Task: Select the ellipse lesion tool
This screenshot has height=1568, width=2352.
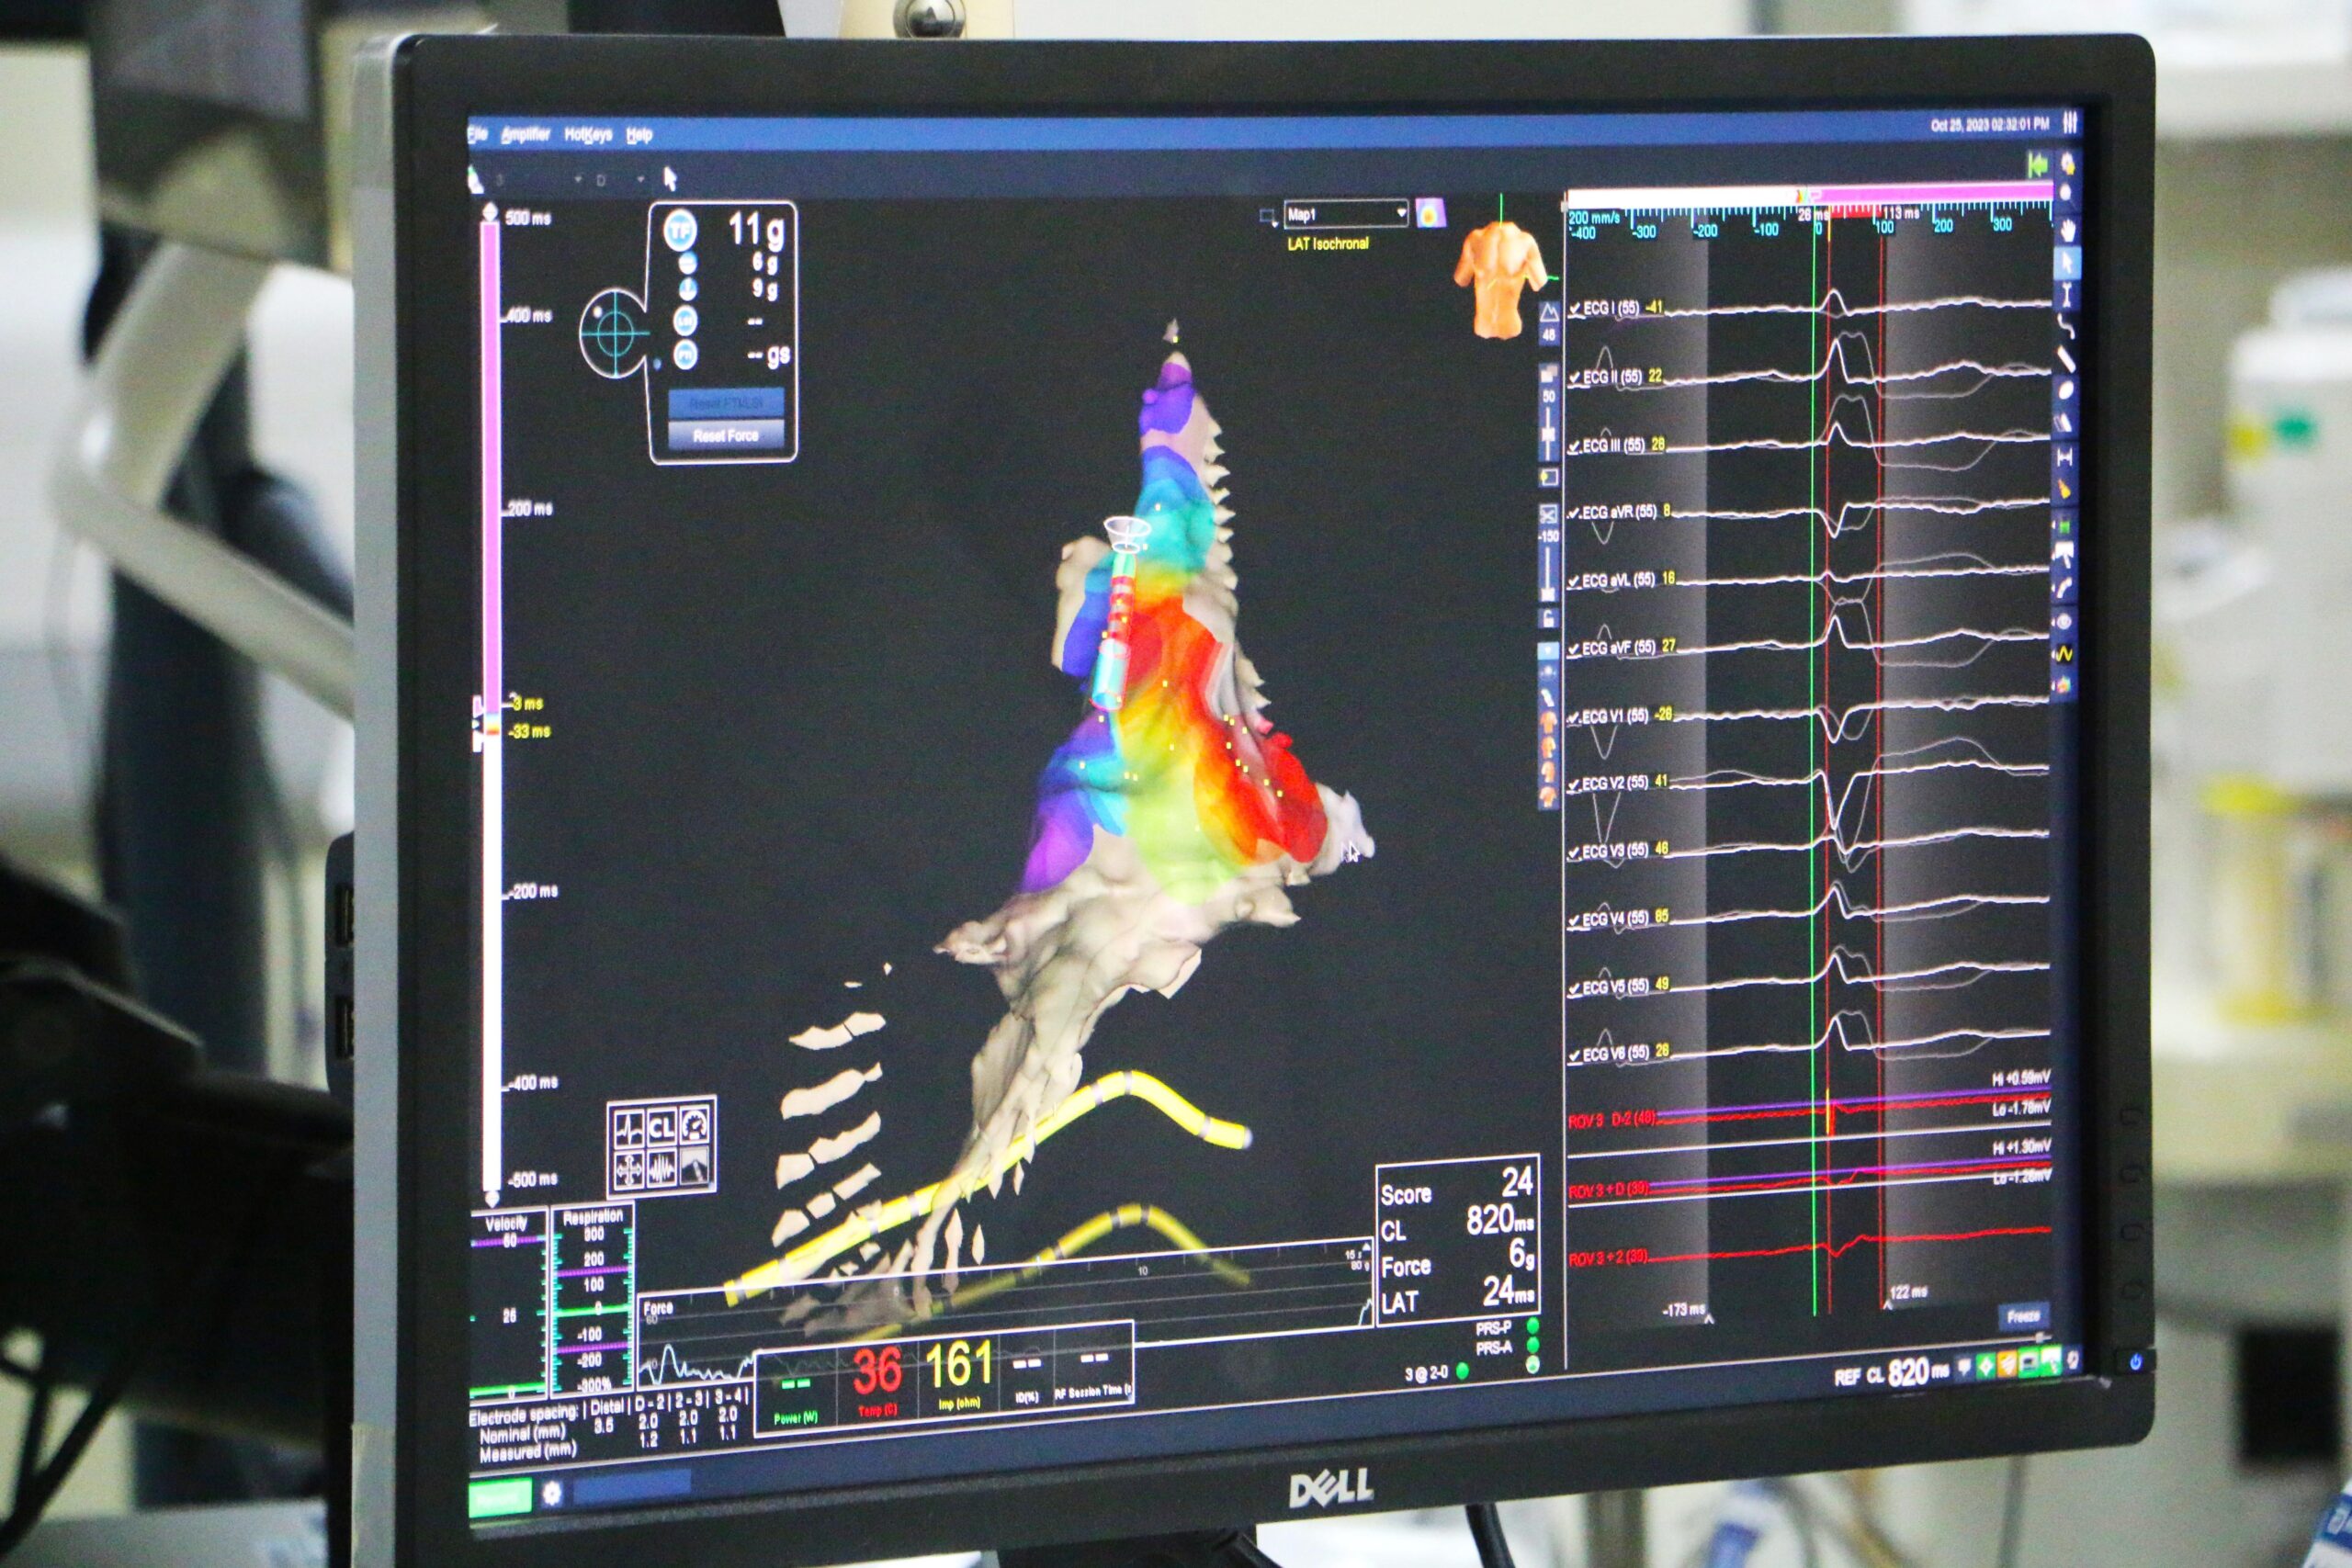Action: pyautogui.click(x=2066, y=391)
